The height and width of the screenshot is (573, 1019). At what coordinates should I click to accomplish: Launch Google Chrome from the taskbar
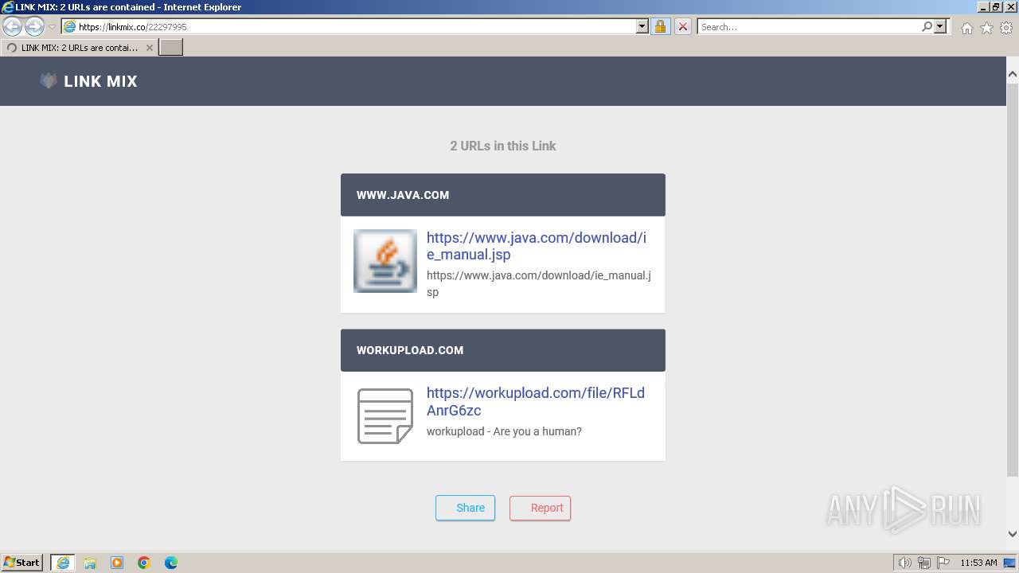(144, 563)
